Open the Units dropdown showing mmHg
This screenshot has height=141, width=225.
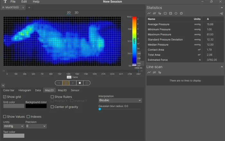point(14,126)
